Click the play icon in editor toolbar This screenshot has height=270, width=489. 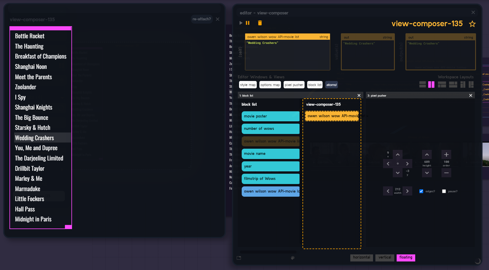[x=241, y=23]
